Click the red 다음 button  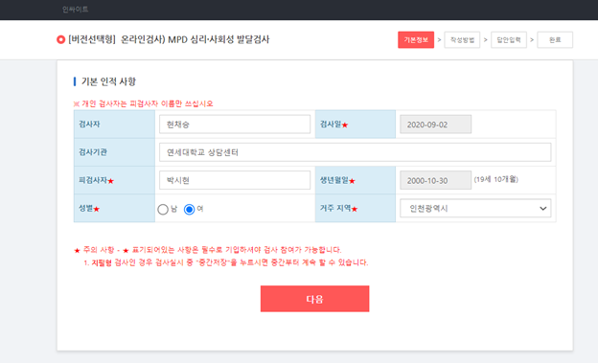pyautogui.click(x=314, y=299)
